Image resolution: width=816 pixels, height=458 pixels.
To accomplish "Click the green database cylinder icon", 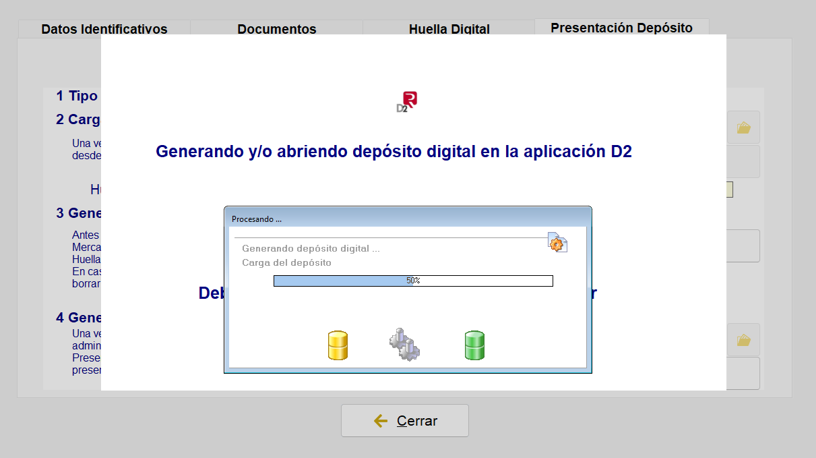I will click(x=474, y=345).
